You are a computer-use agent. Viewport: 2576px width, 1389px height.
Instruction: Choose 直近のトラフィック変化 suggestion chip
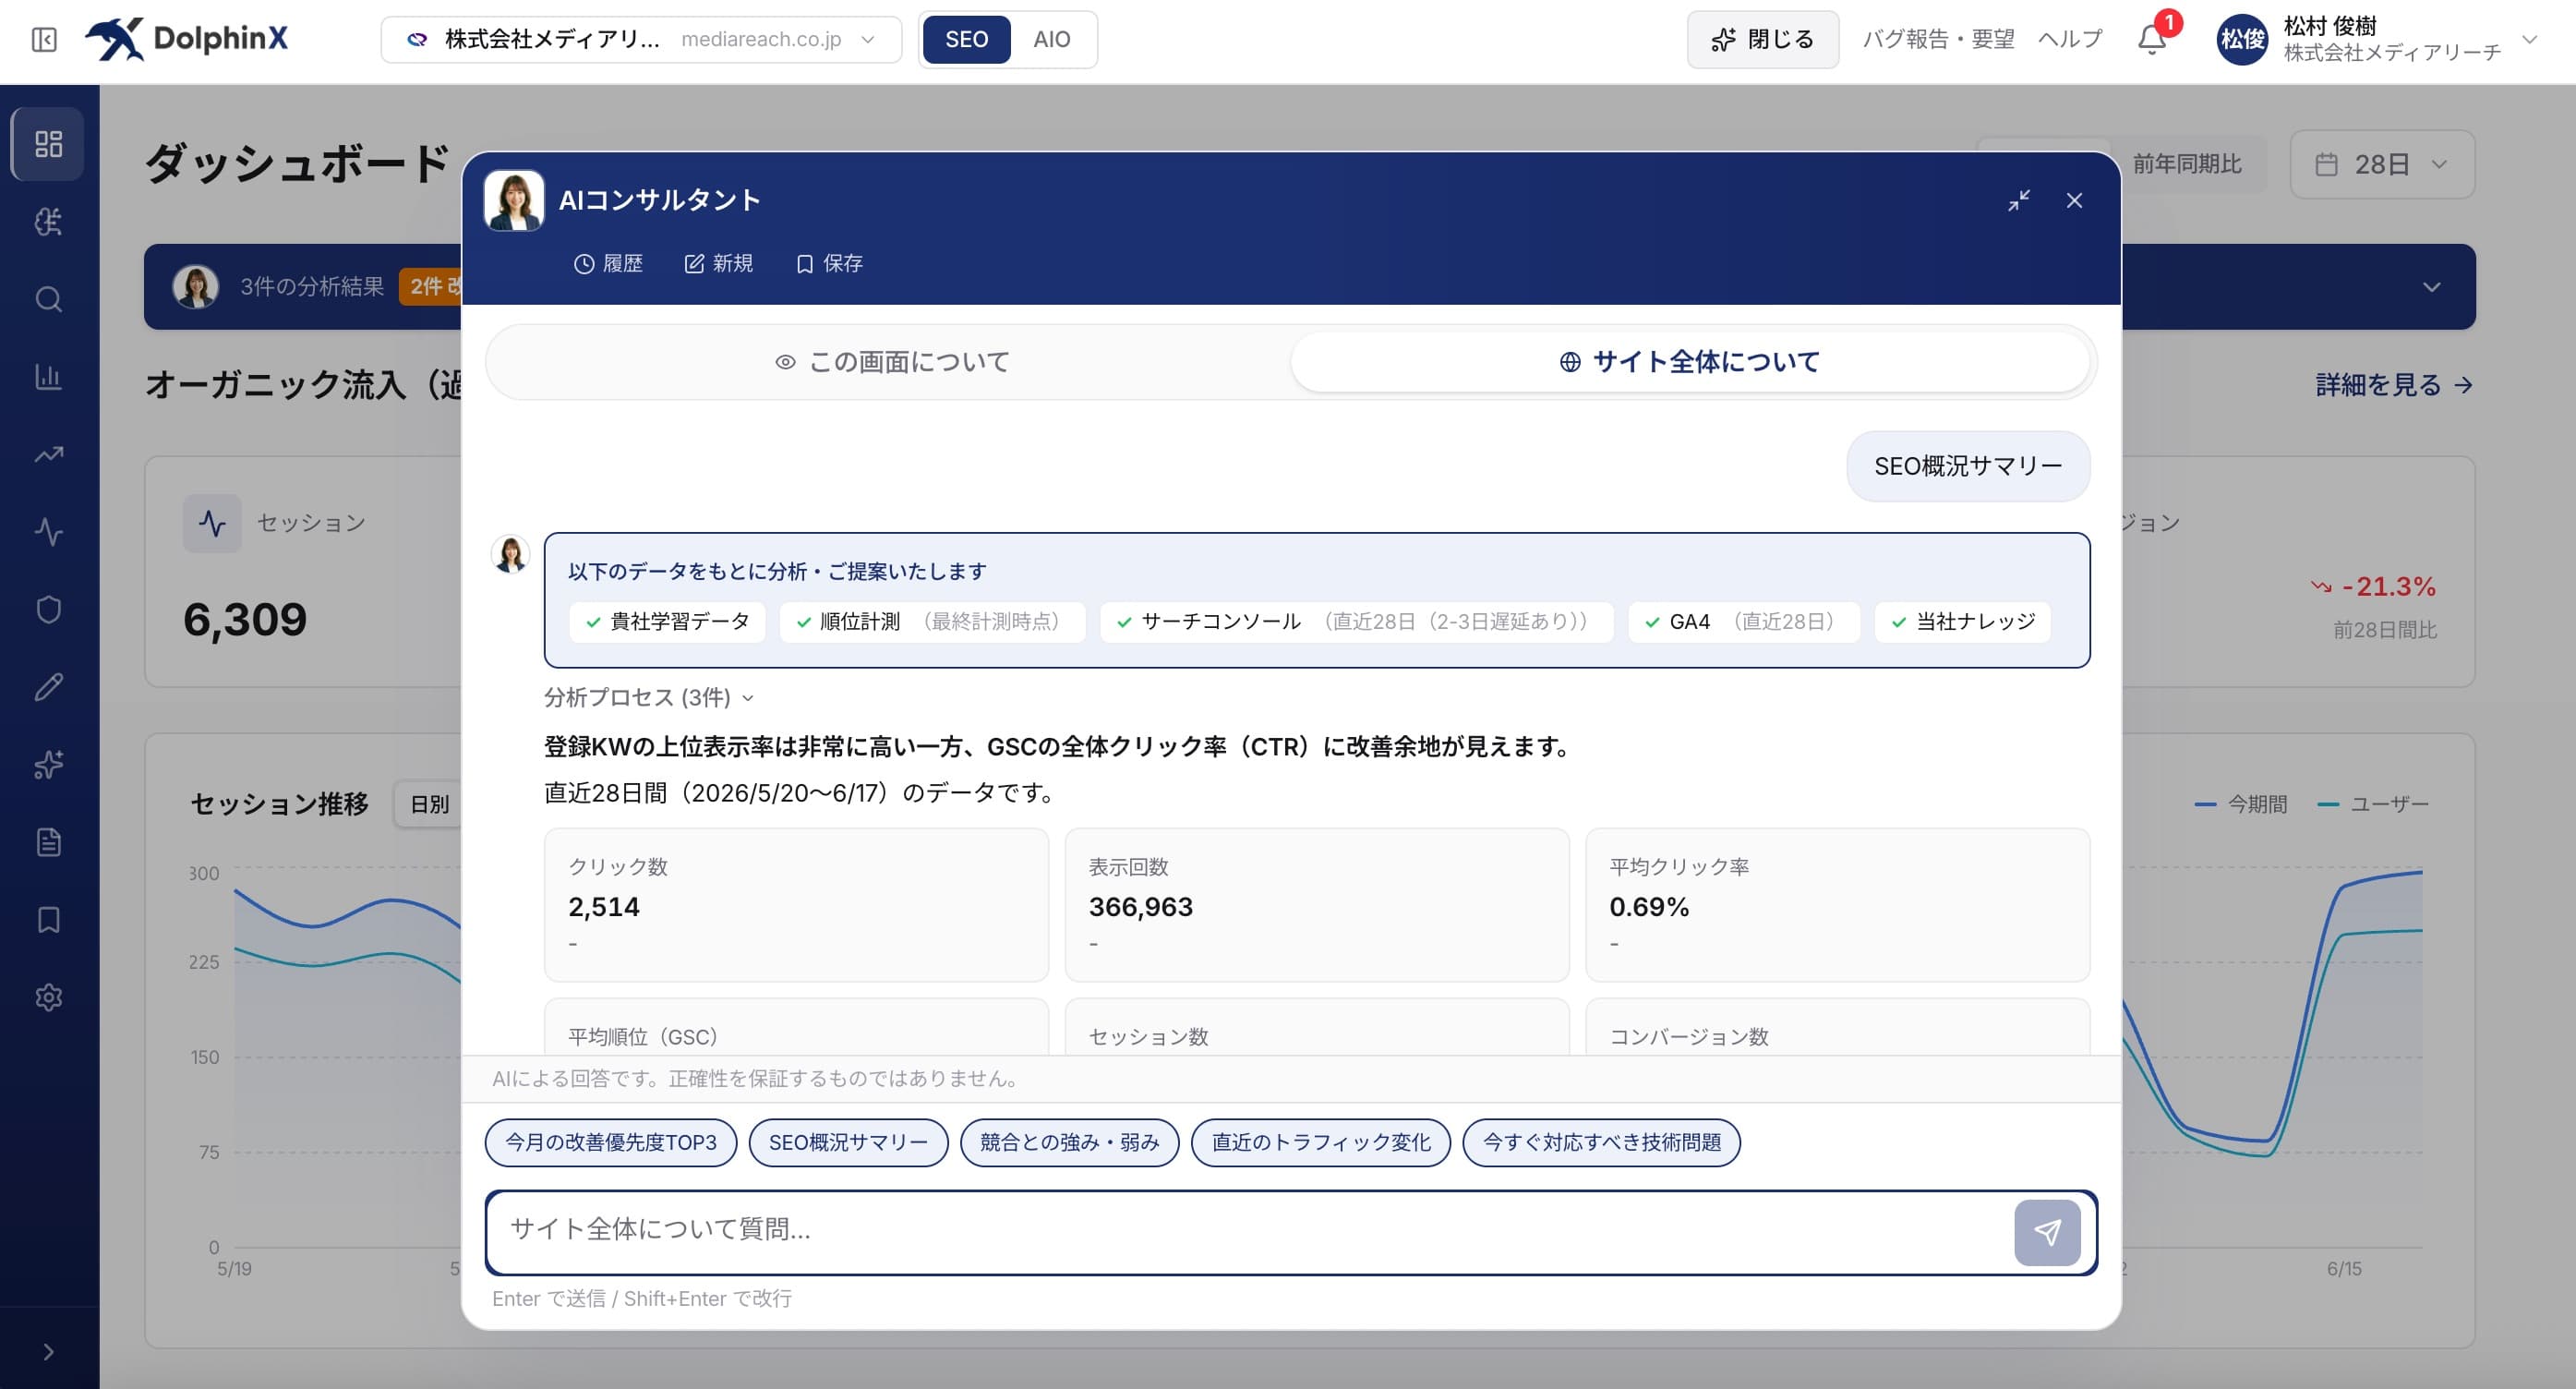(x=1320, y=1142)
